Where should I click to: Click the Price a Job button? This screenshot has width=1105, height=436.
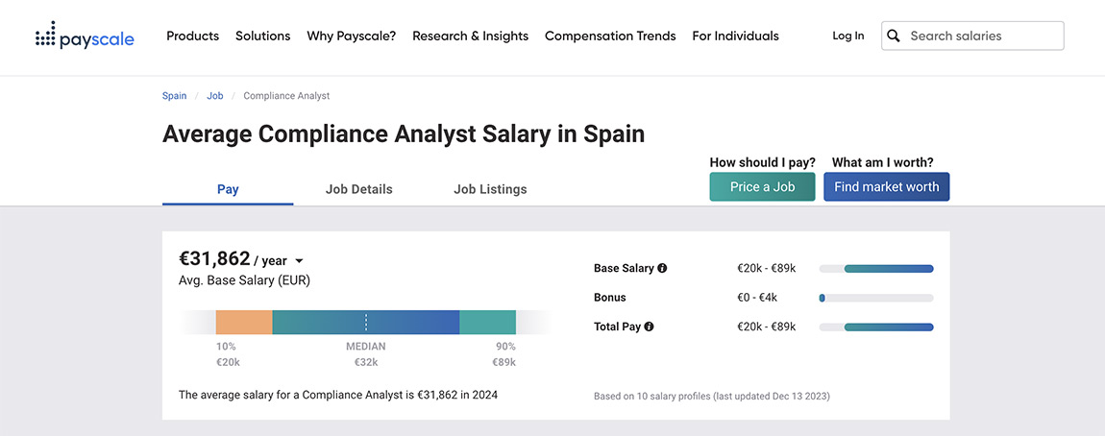(x=763, y=186)
